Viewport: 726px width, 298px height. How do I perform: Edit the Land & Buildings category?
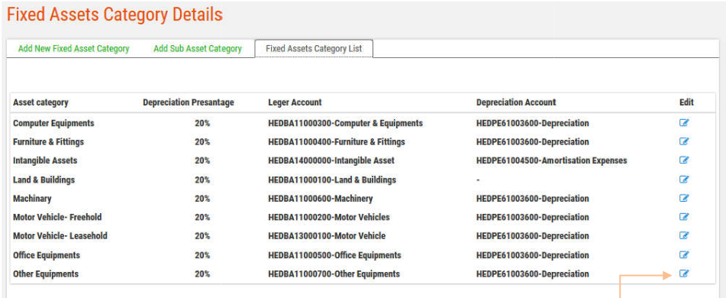click(684, 180)
